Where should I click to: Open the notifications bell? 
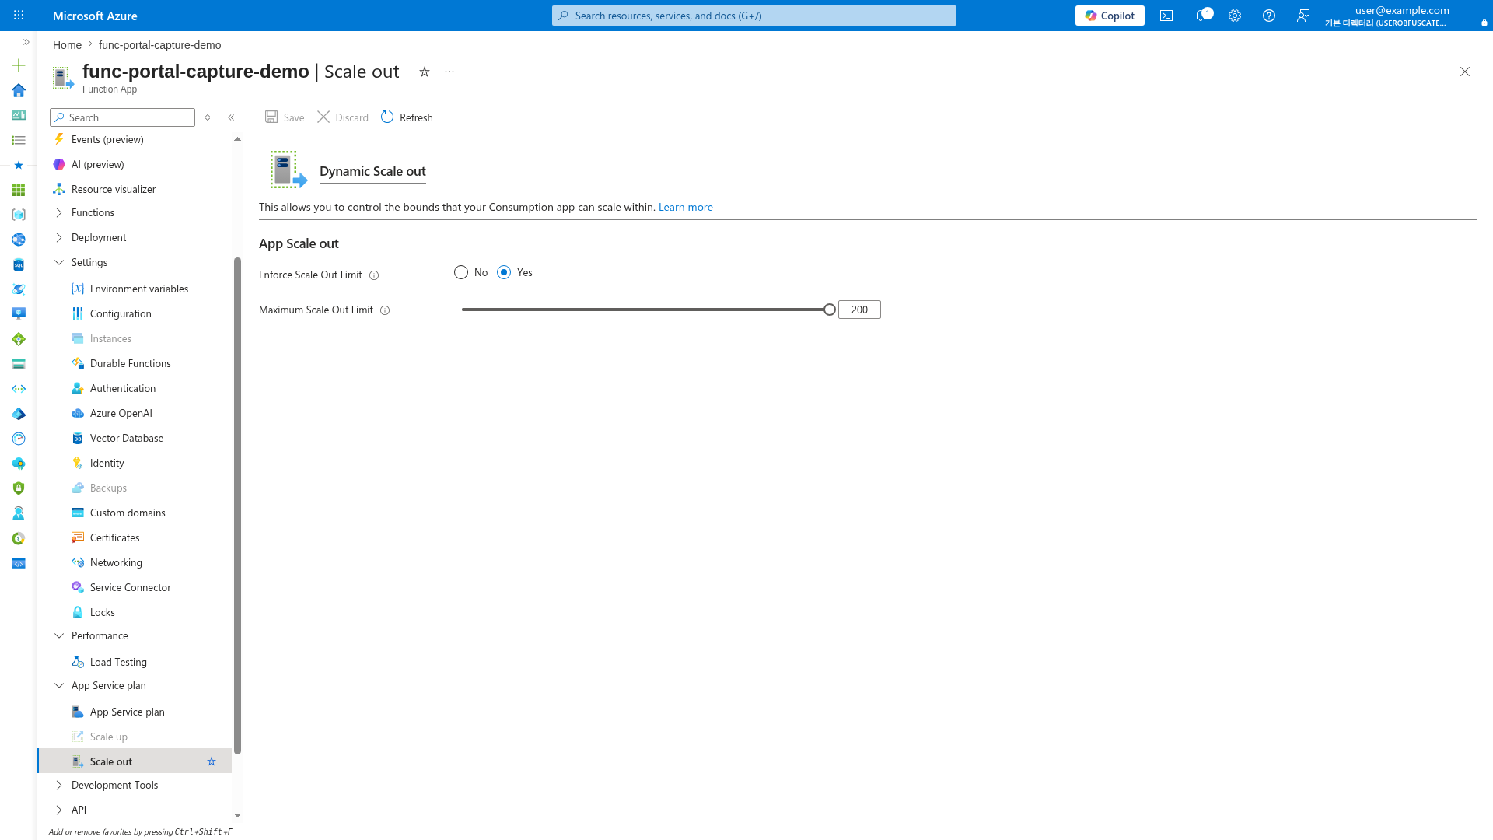coord(1201,16)
